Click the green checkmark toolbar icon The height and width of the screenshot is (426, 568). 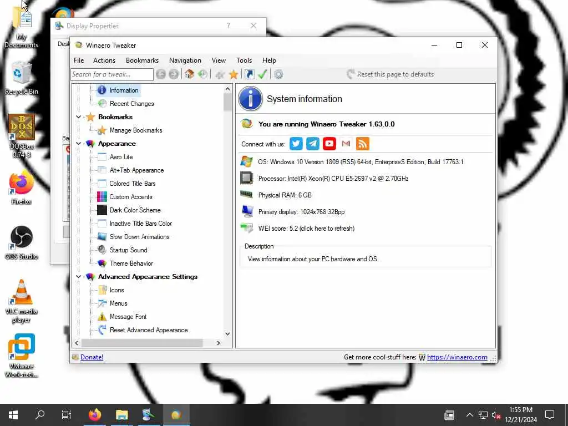262,74
